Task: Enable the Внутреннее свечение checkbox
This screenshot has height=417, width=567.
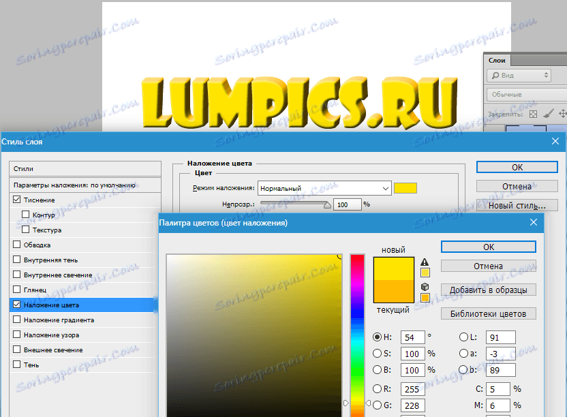Action: (x=16, y=275)
